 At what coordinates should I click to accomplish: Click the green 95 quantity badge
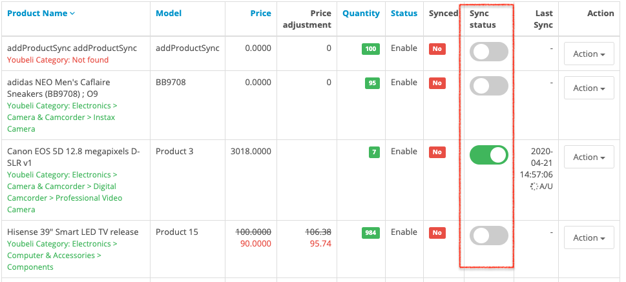coord(372,83)
